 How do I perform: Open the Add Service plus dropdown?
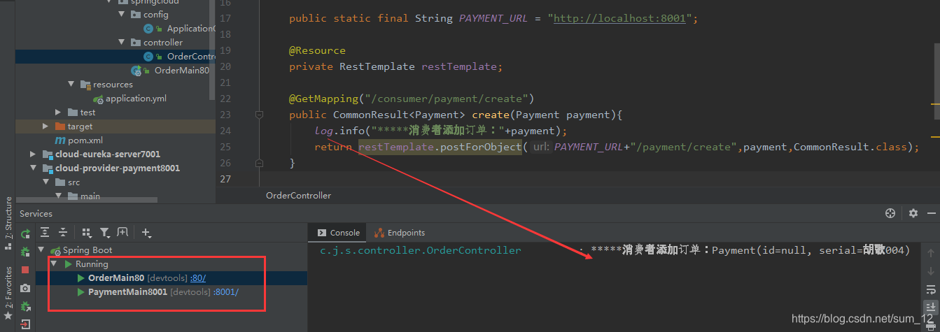point(146,233)
